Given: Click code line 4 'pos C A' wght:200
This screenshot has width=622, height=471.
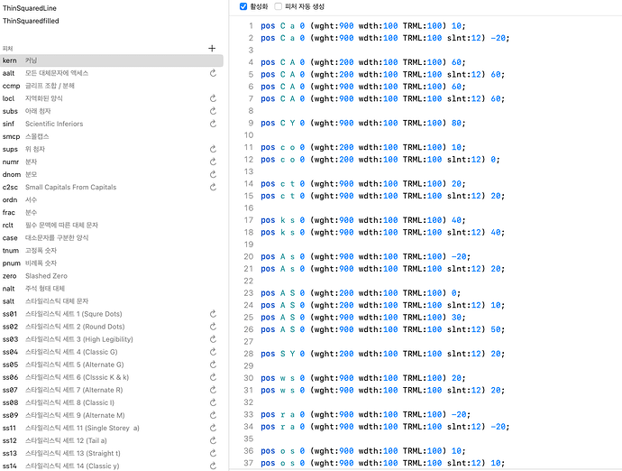Looking at the screenshot, I should pyautogui.click(x=363, y=62).
